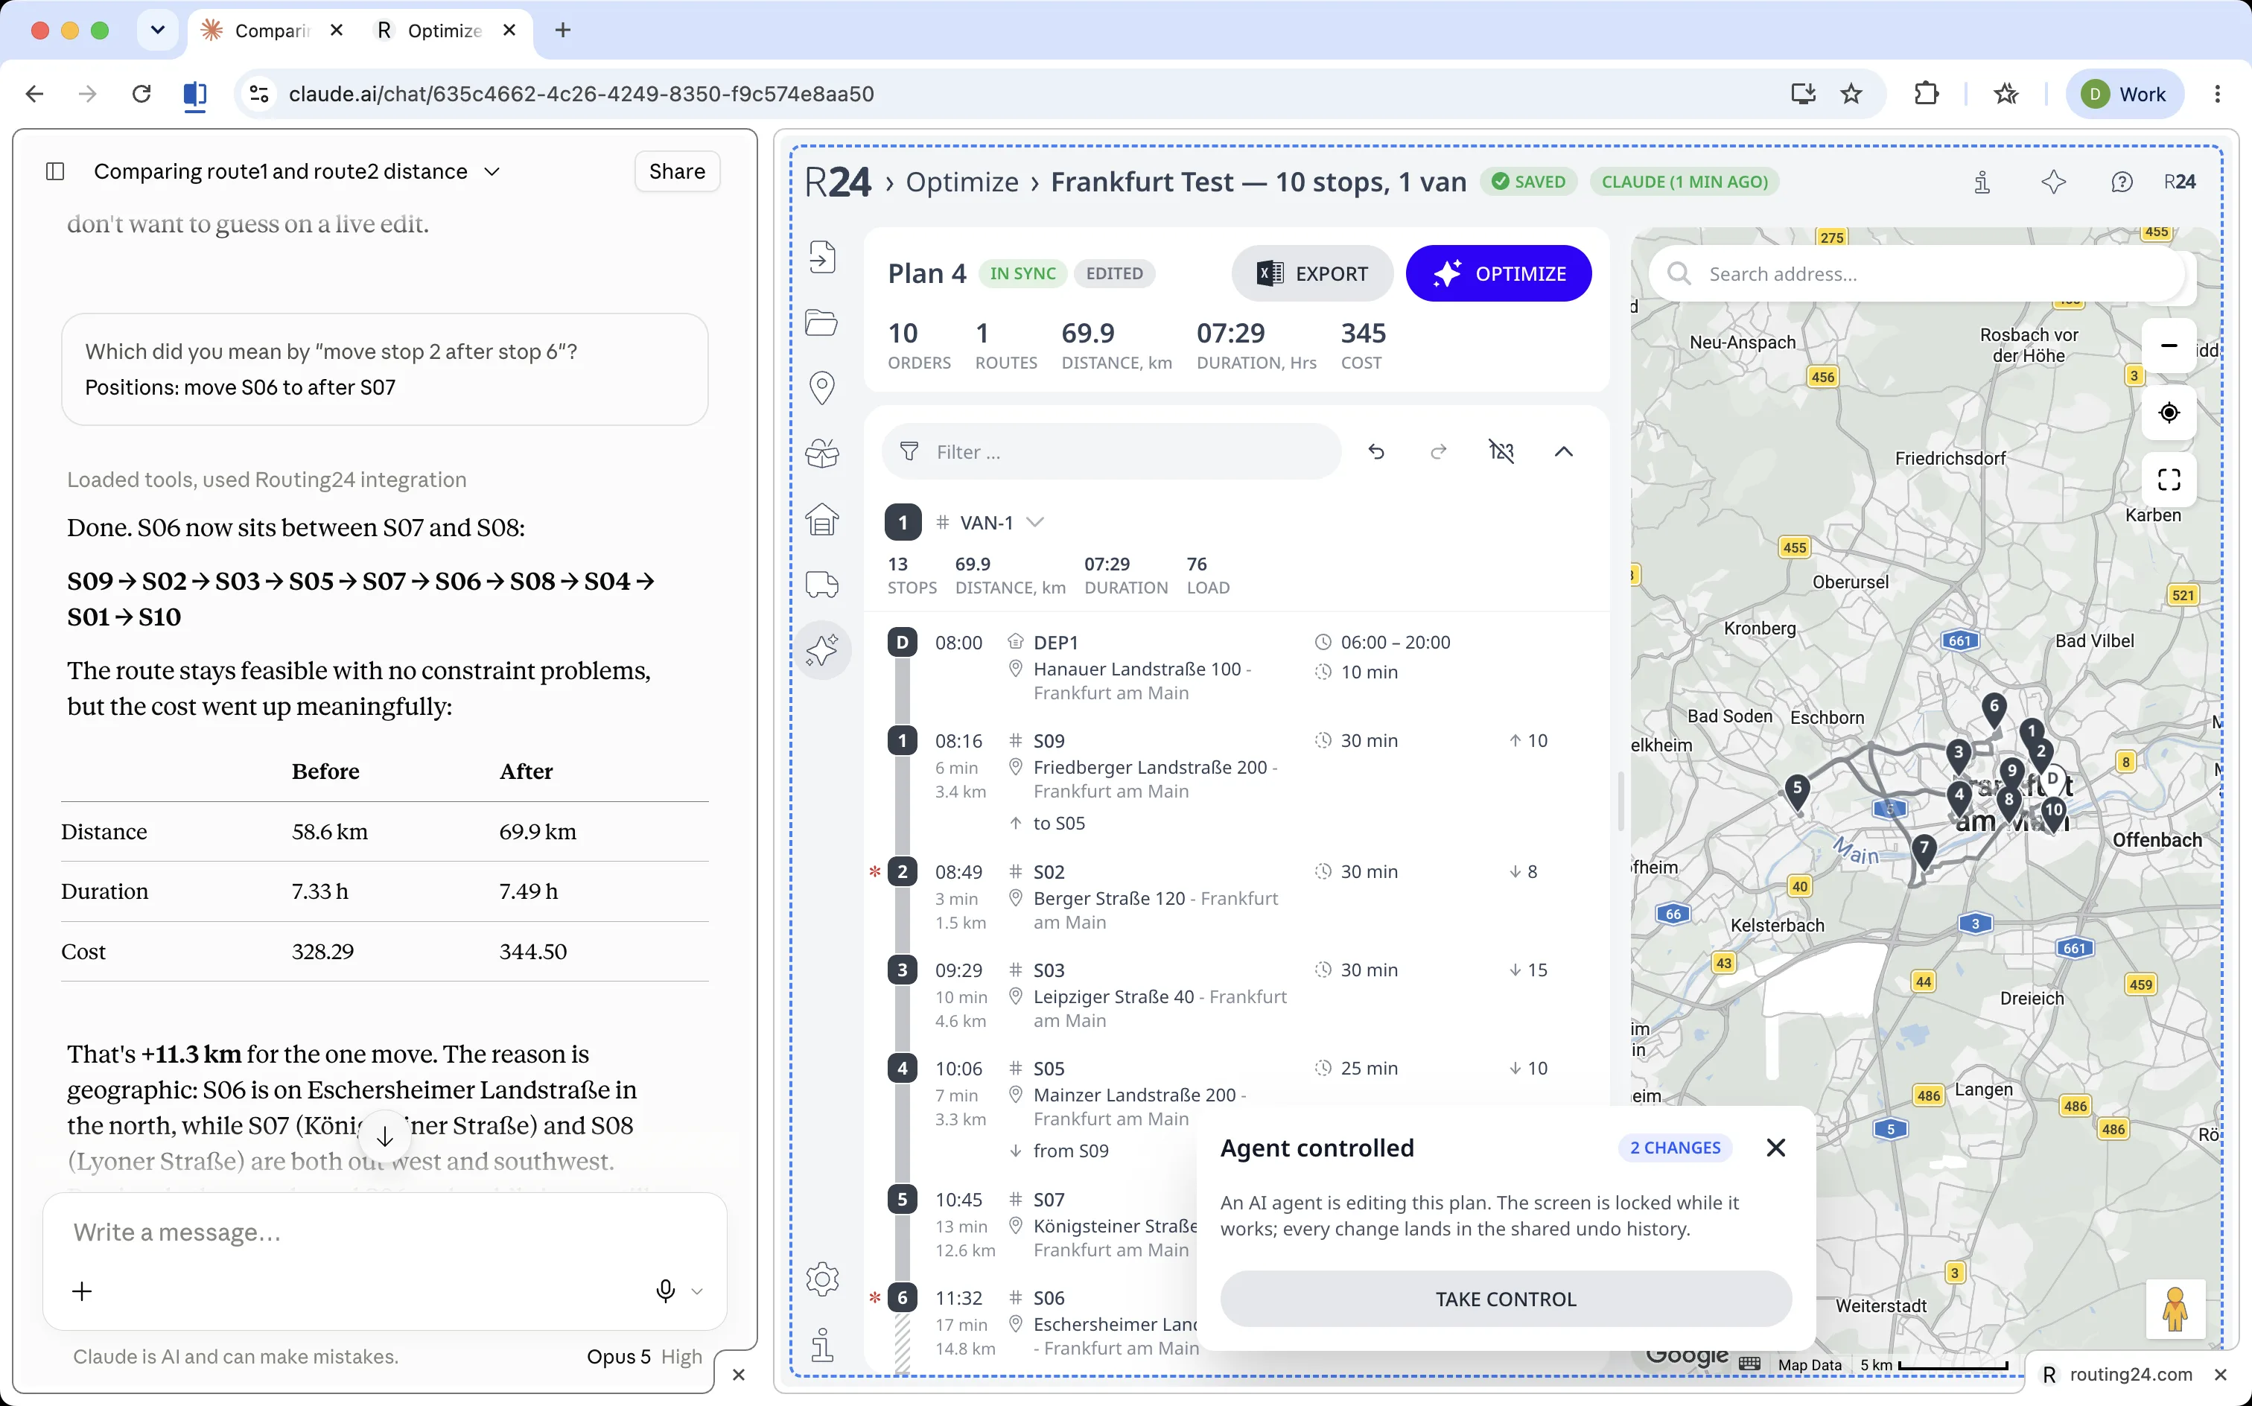
Task: Toggle fullscreen map view
Action: click(x=2169, y=480)
